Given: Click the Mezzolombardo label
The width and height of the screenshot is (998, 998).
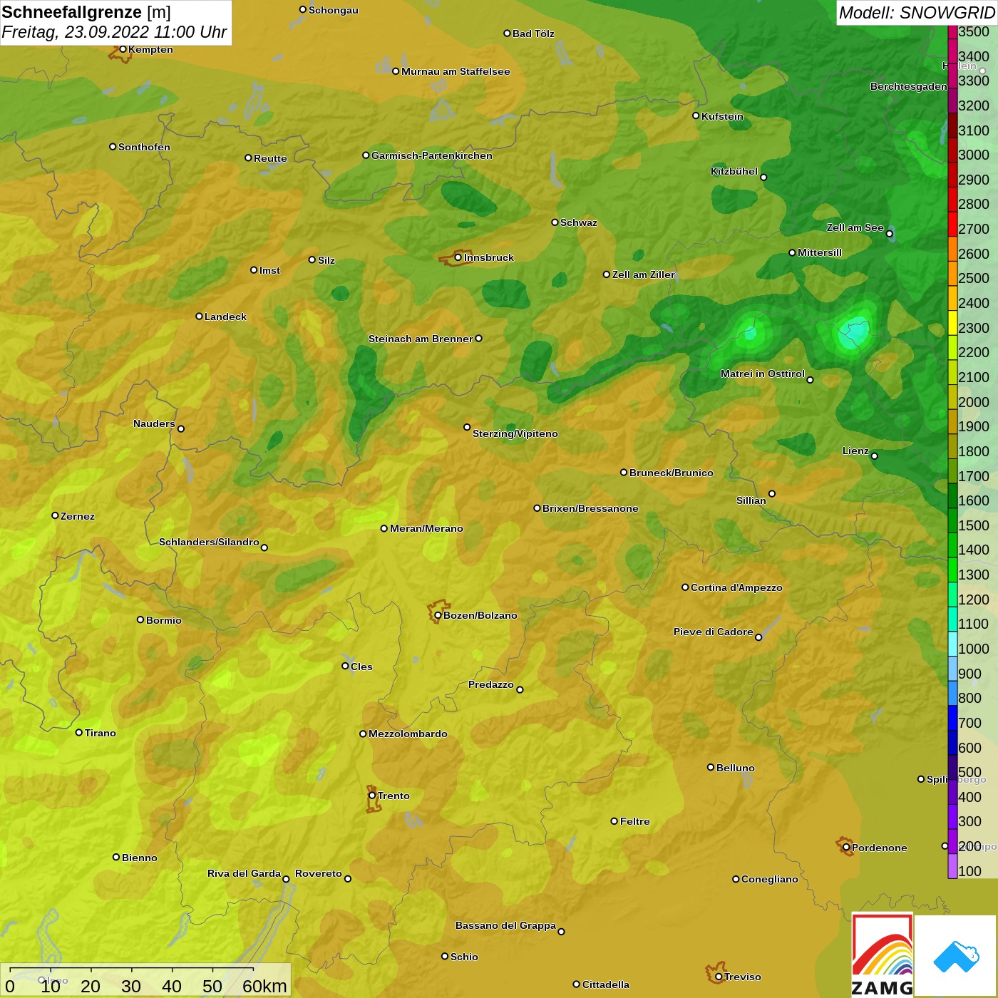Looking at the screenshot, I should pos(408,734).
